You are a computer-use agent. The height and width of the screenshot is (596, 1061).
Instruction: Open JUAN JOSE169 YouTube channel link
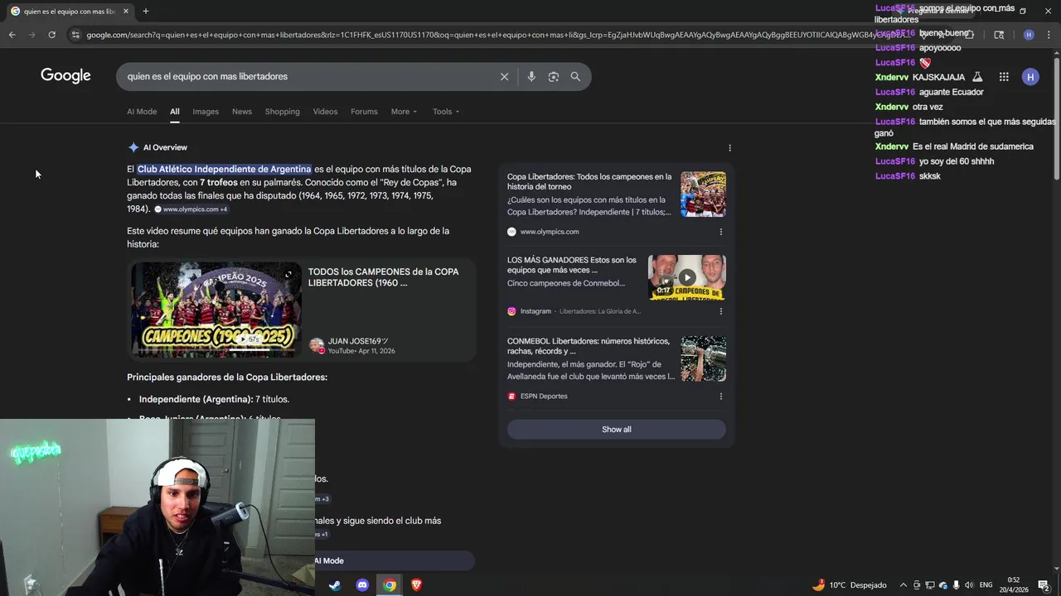tap(357, 341)
